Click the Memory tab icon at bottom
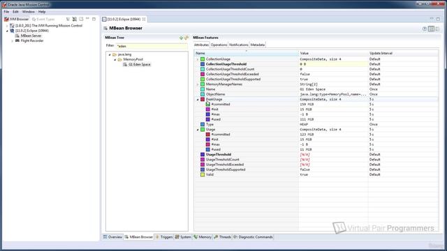 click(x=196, y=237)
